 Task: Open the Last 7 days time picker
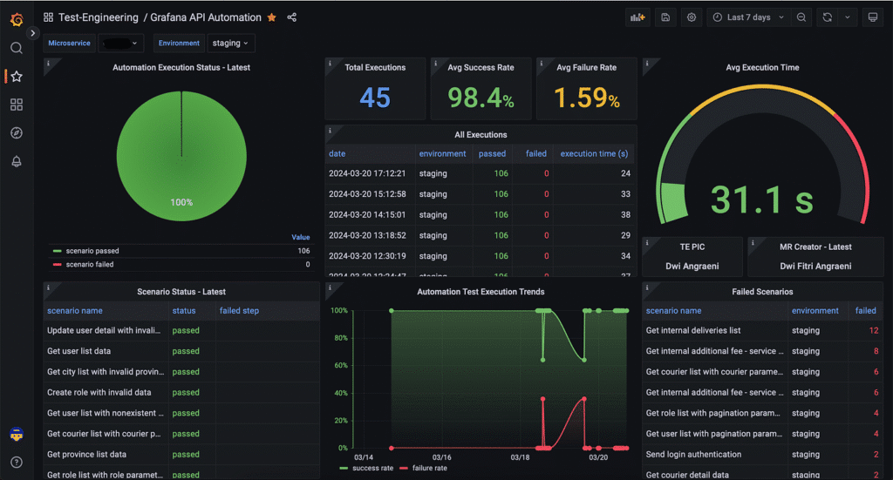pos(747,17)
